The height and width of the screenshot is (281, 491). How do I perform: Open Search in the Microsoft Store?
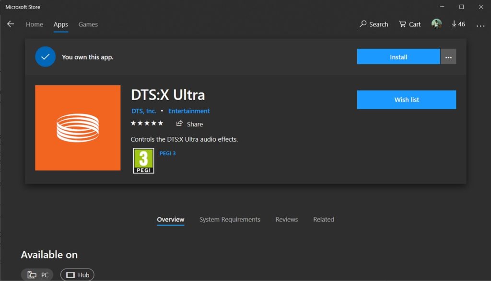[x=374, y=24]
